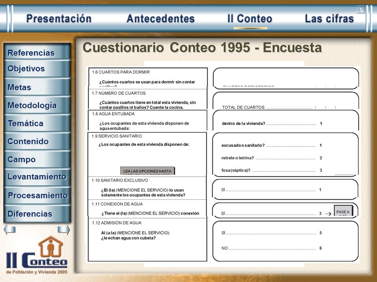Screen dimensions: 377x282
Task: Open the Diferencias sidebar section
Action: (37, 214)
